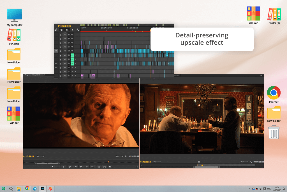
Task: Open the Recycle Bin trash icon
Action: click(274, 132)
